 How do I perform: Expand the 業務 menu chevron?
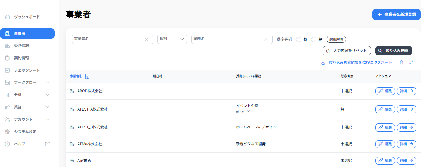[48, 107]
